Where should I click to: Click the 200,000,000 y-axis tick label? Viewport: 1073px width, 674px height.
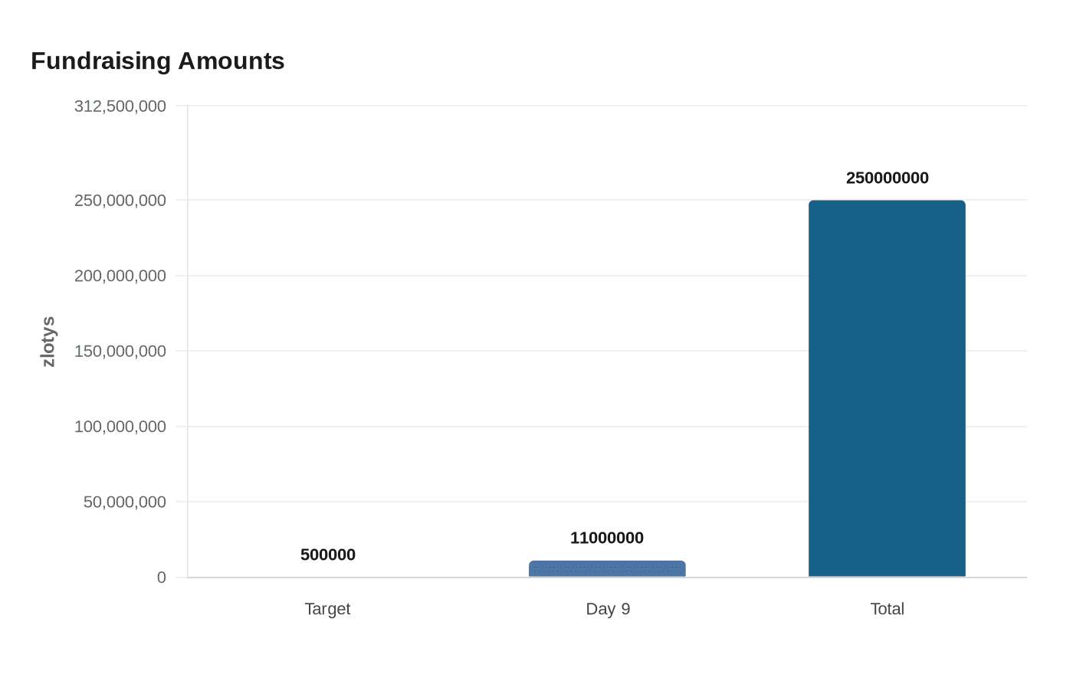coord(120,276)
